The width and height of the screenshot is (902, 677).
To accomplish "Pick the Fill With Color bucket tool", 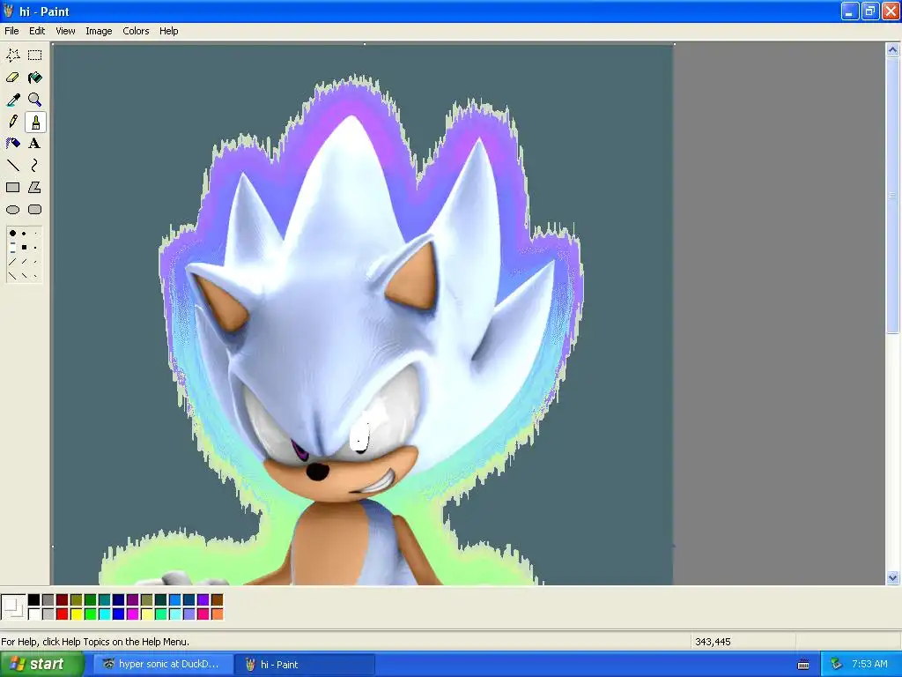I will (35, 78).
